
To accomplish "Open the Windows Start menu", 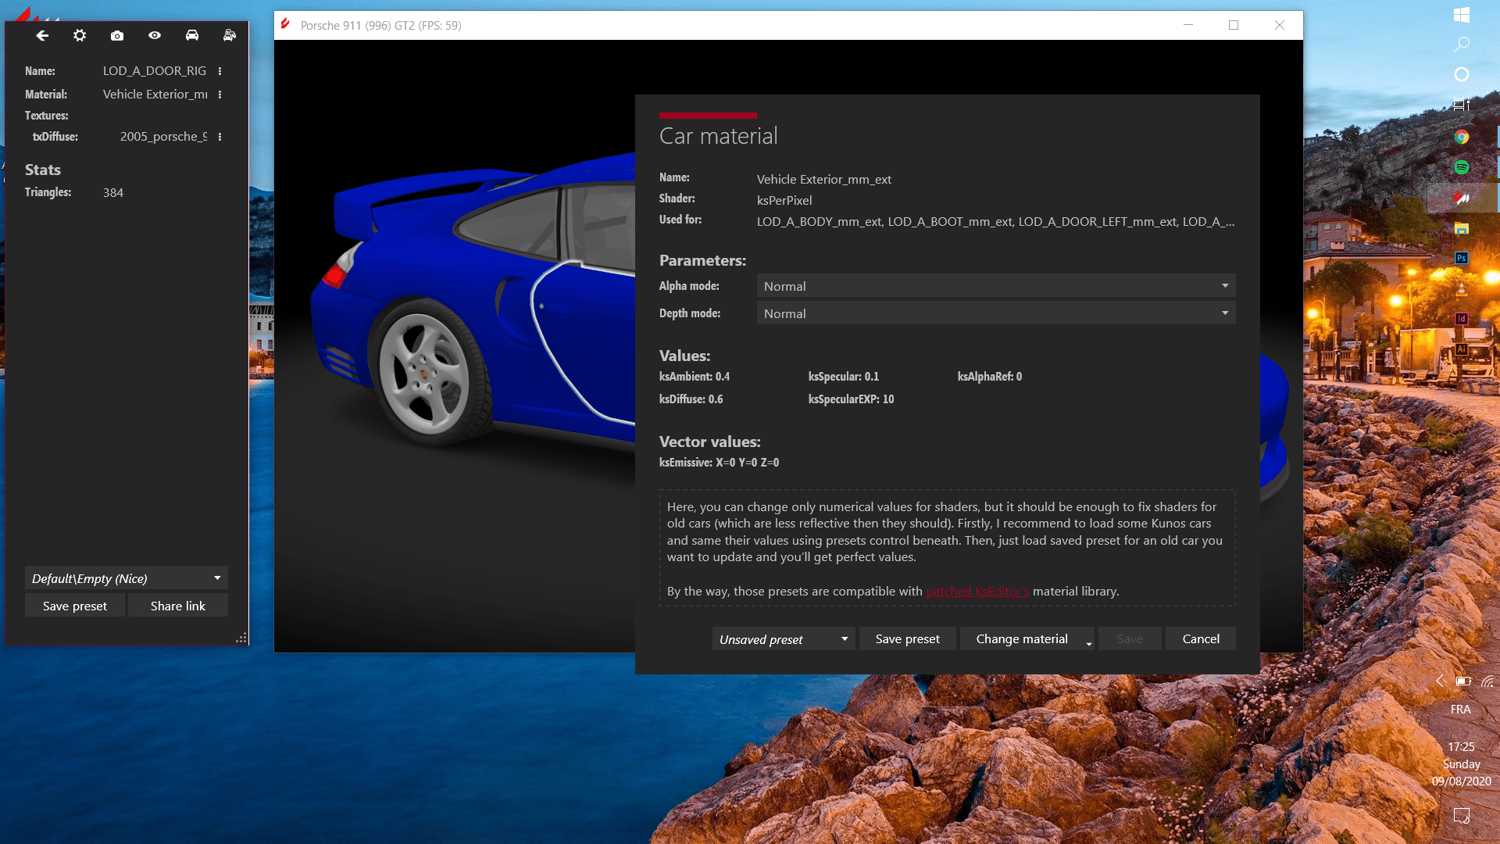I will [1462, 15].
